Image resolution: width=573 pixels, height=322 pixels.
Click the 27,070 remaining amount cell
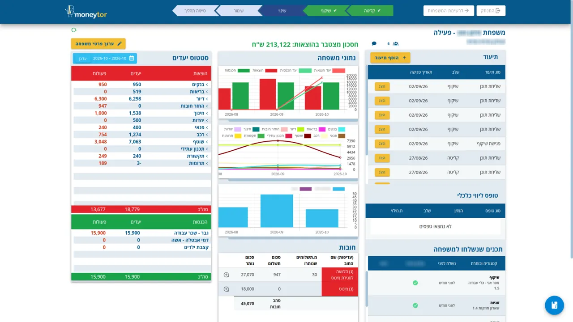(248, 275)
